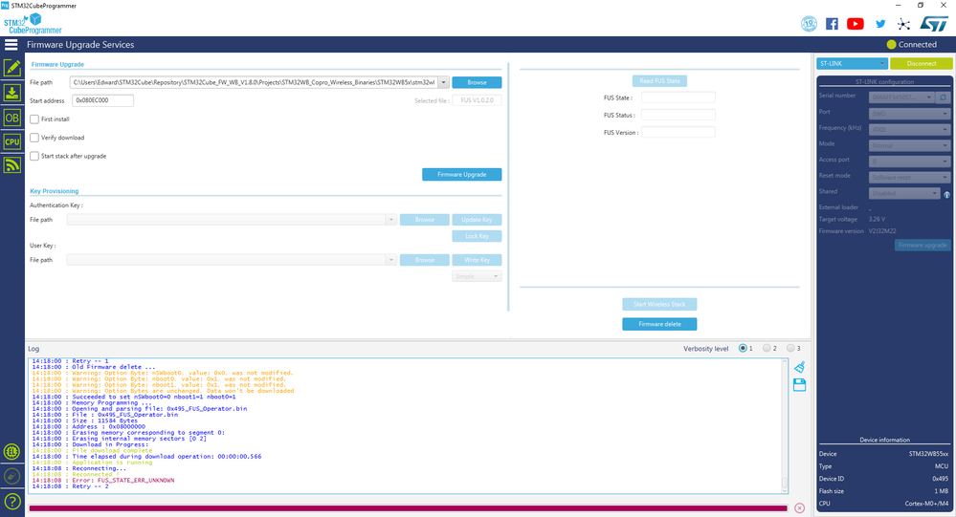Image resolution: width=956 pixels, height=517 pixels.
Task: Click the log vertical scrollbar
Action: pos(785,425)
